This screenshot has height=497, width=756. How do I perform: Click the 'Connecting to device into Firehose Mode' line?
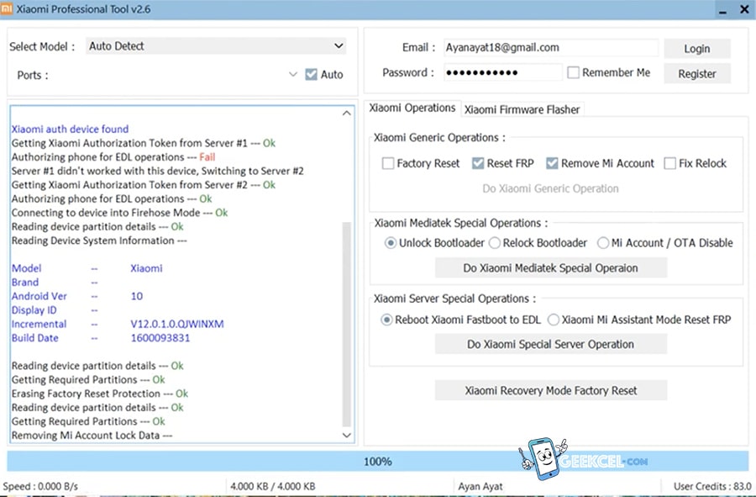(x=119, y=212)
